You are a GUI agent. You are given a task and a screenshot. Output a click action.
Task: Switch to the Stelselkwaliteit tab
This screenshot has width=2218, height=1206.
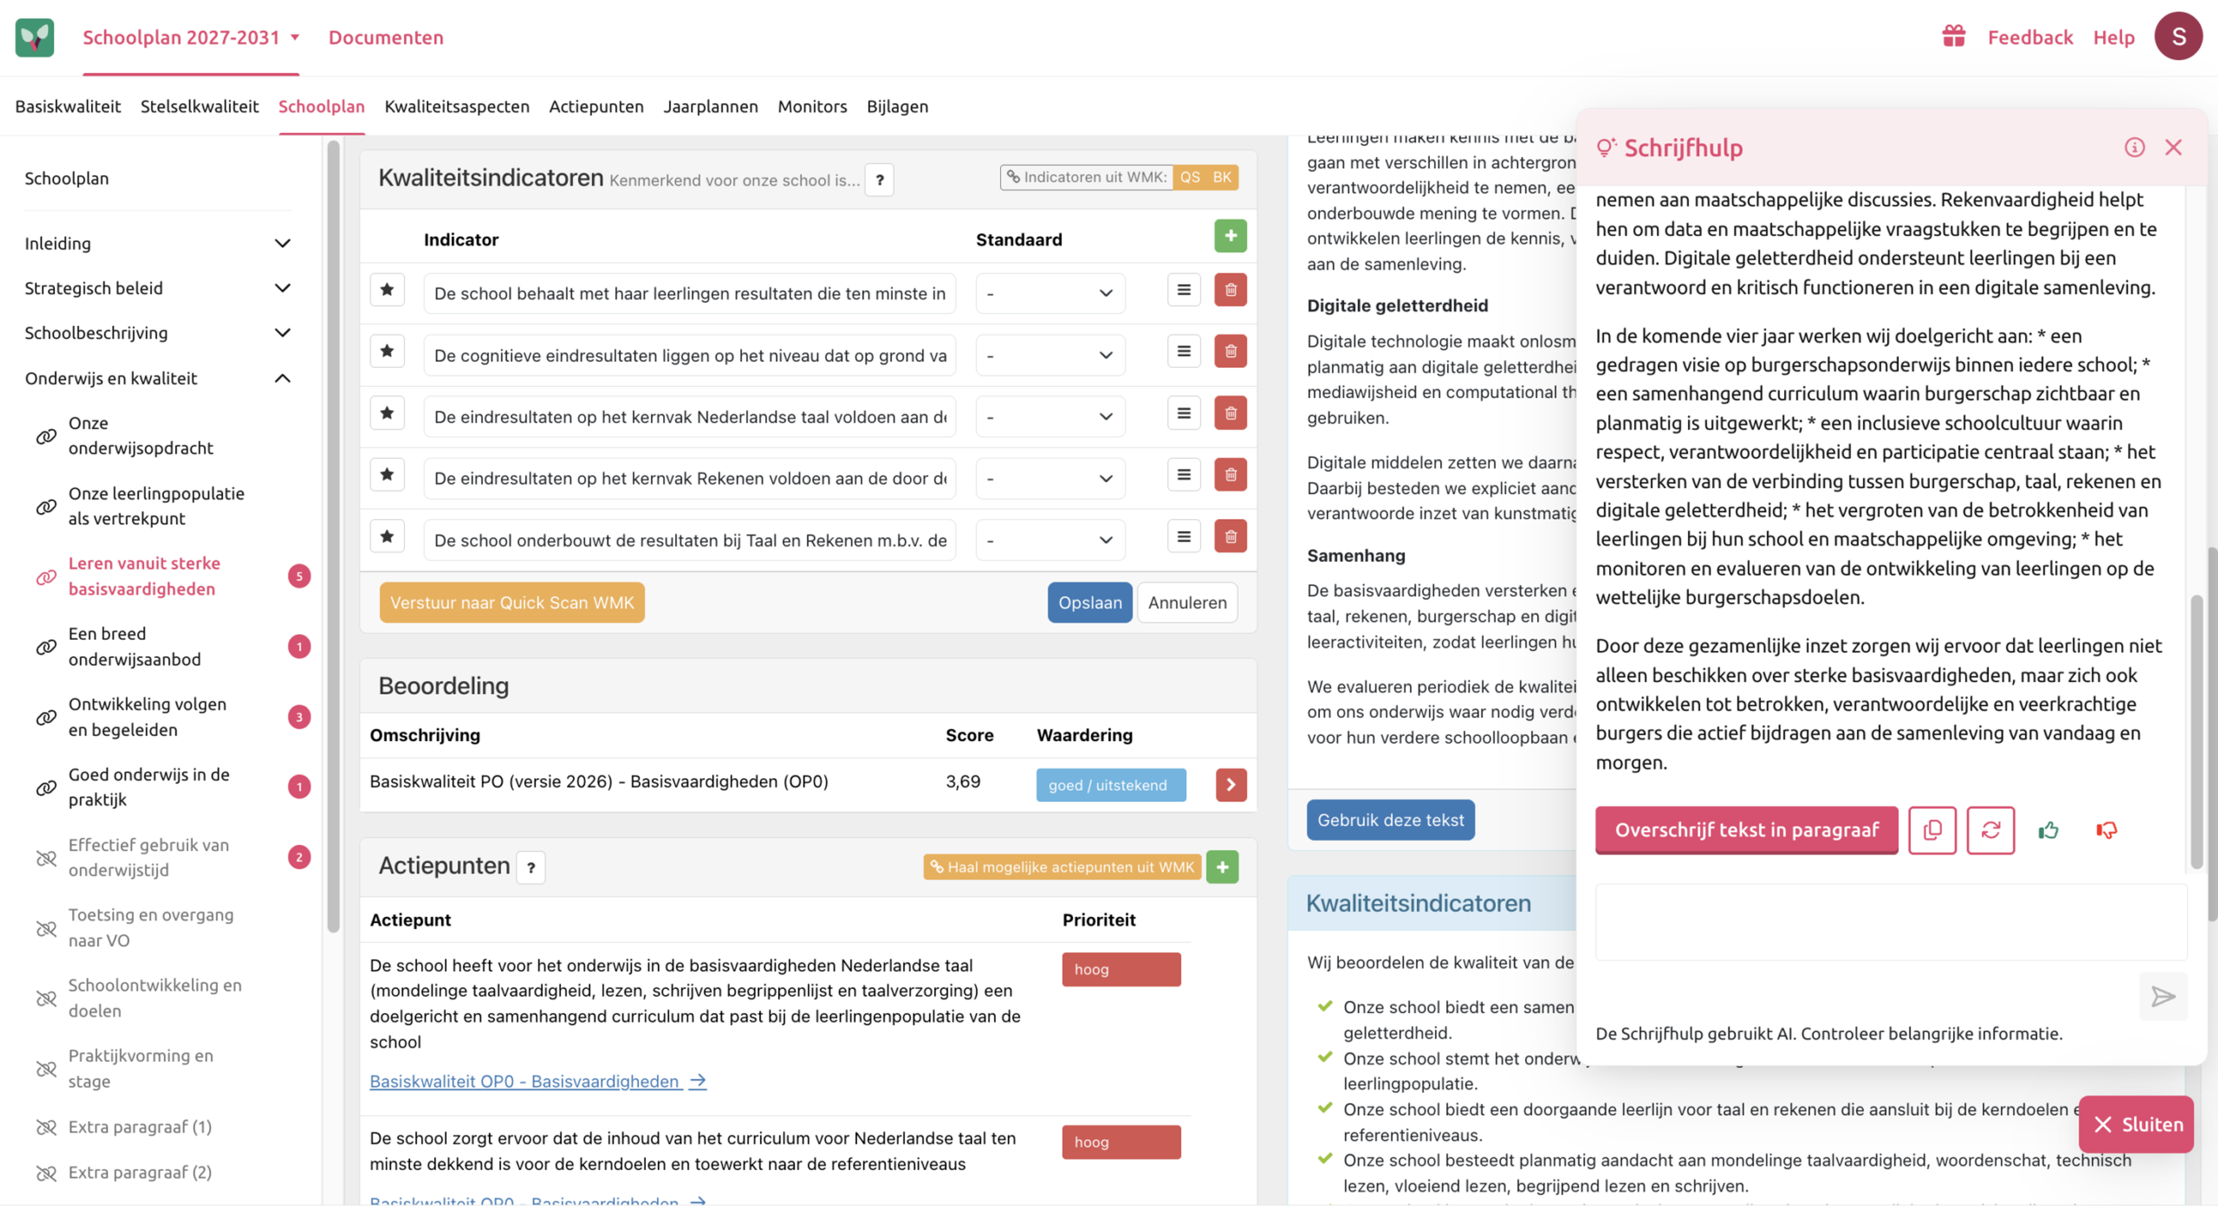click(200, 106)
